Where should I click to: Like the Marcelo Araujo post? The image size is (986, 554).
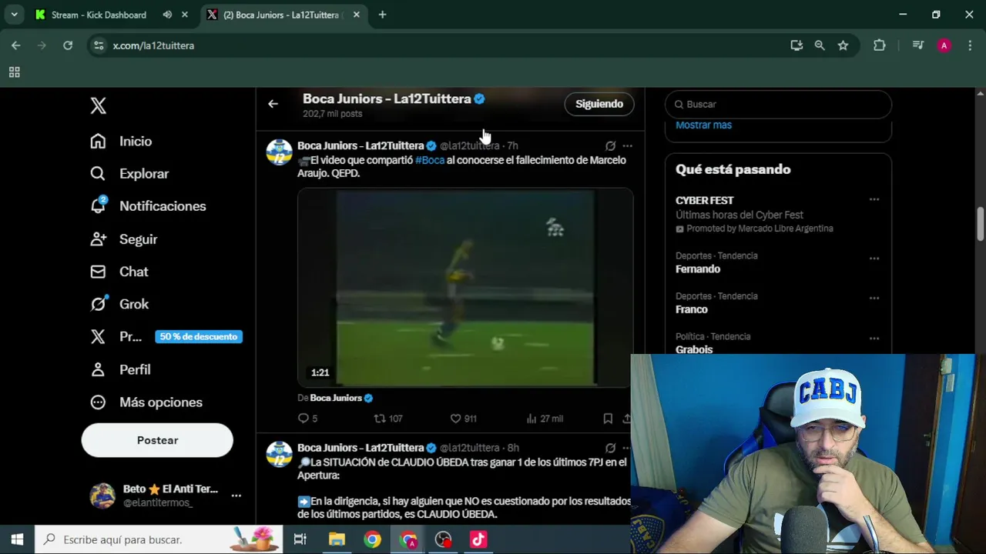[463, 419]
